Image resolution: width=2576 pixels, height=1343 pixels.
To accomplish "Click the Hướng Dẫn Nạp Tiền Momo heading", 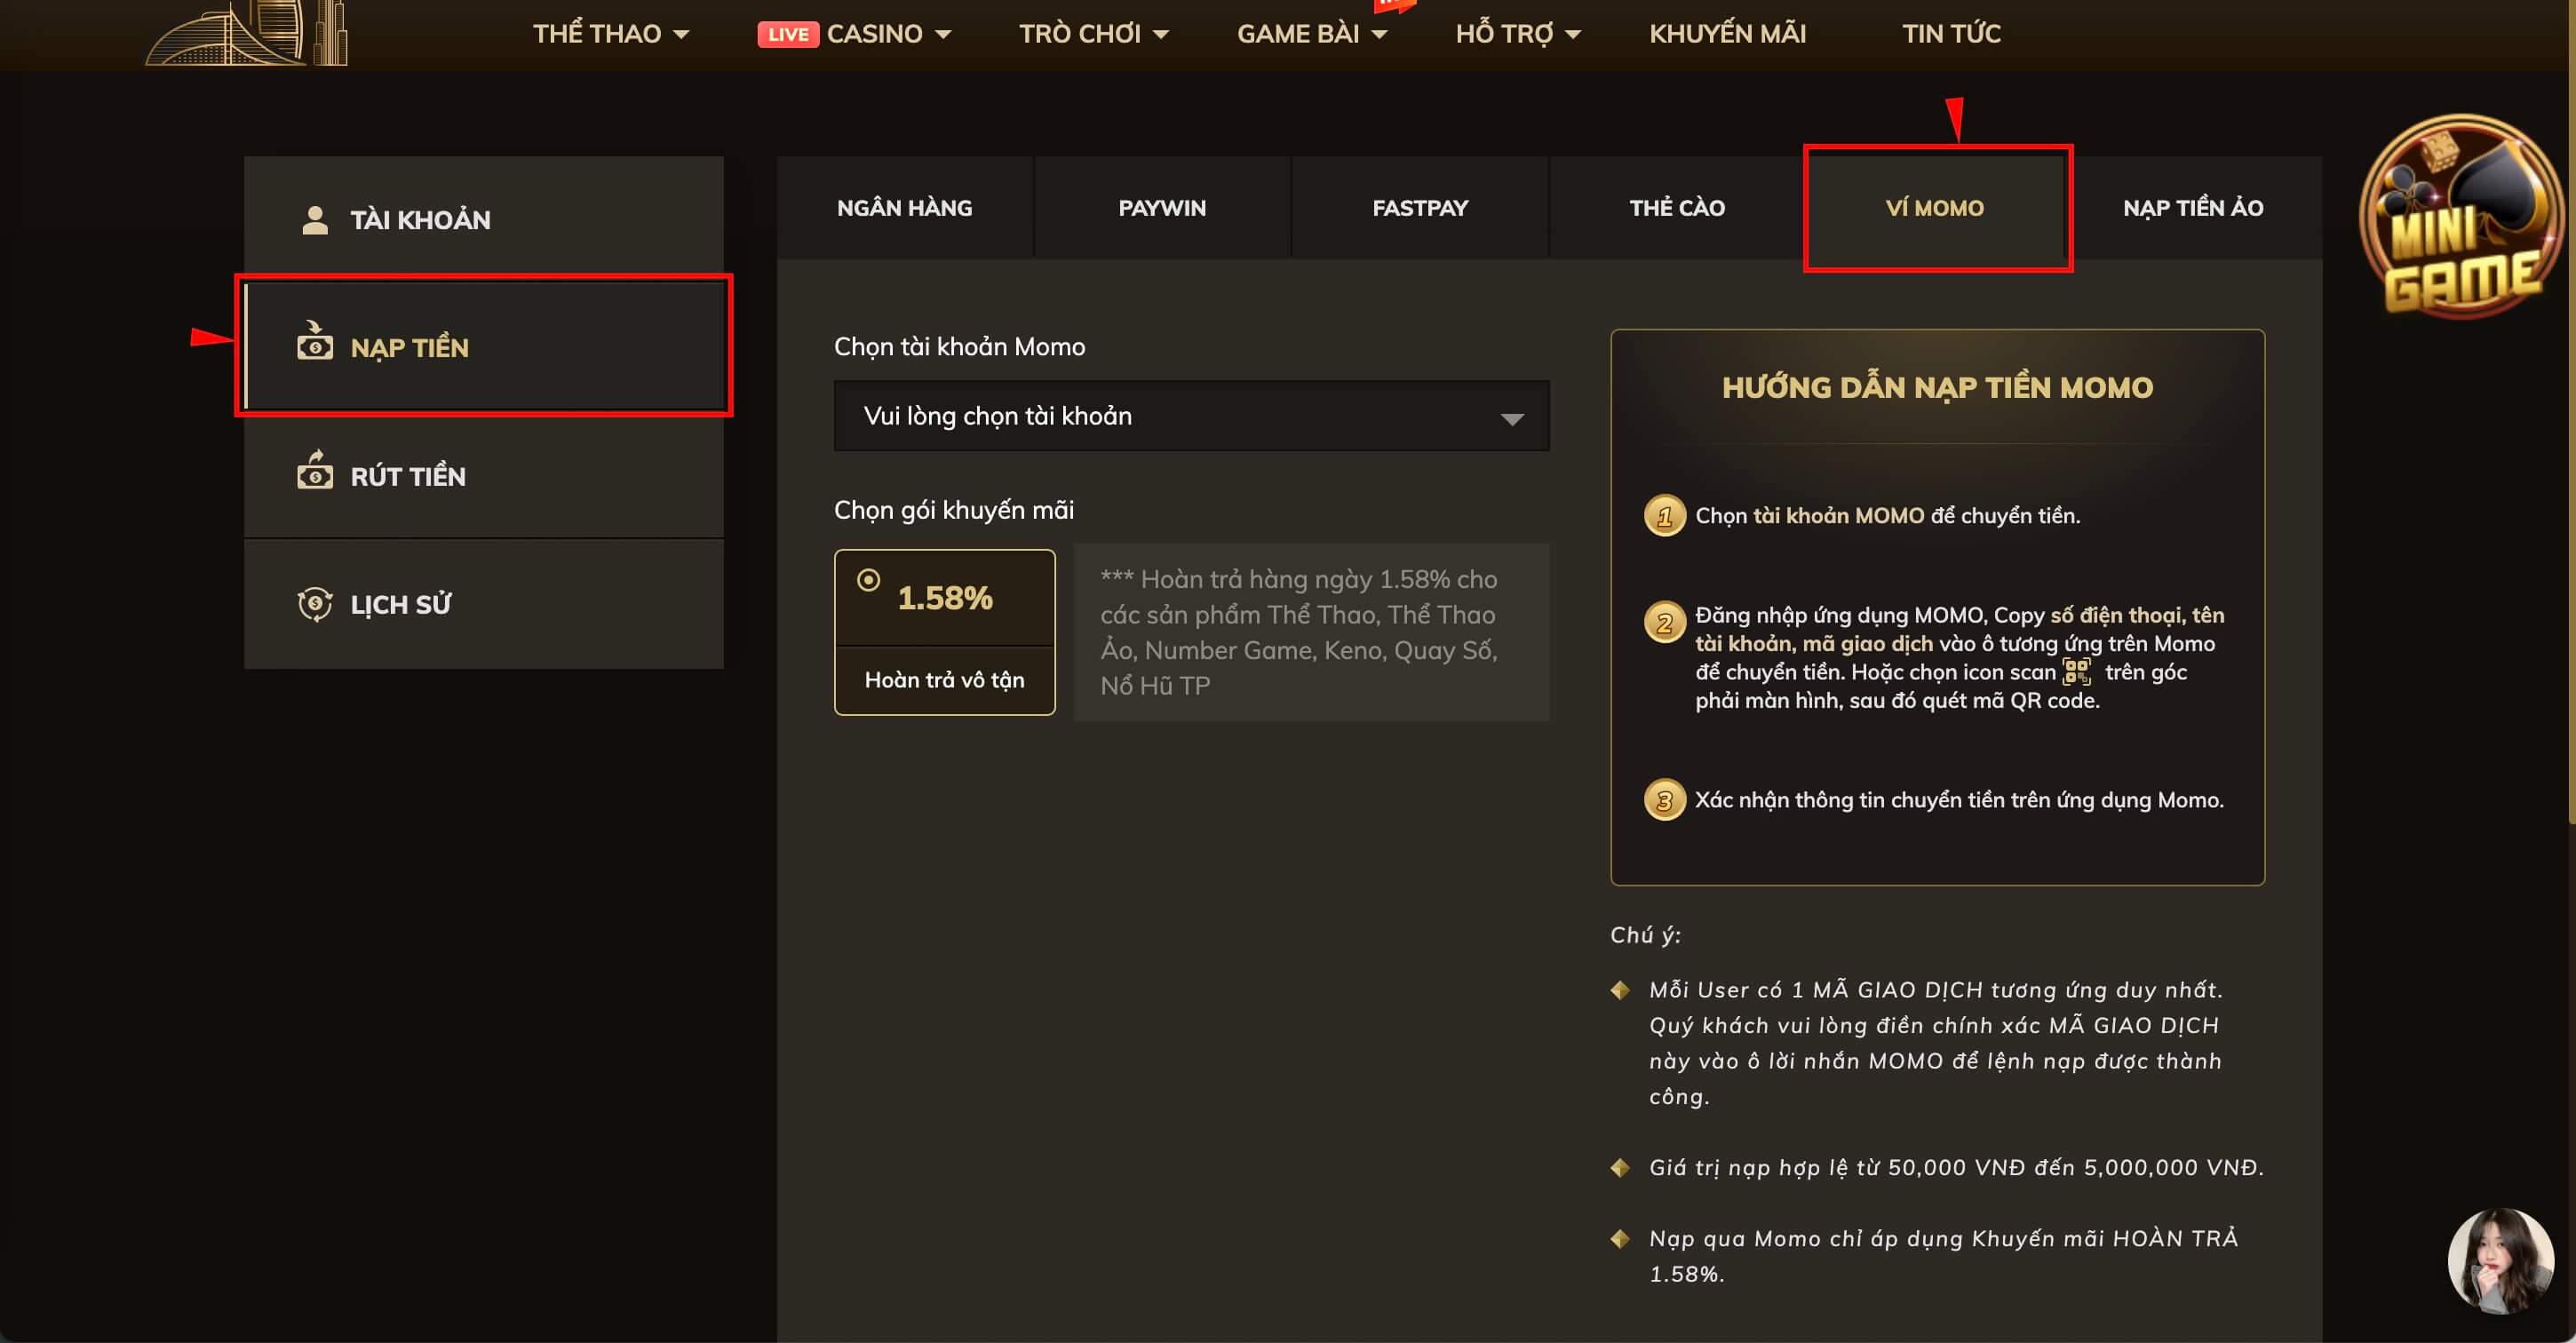I will tap(1937, 388).
